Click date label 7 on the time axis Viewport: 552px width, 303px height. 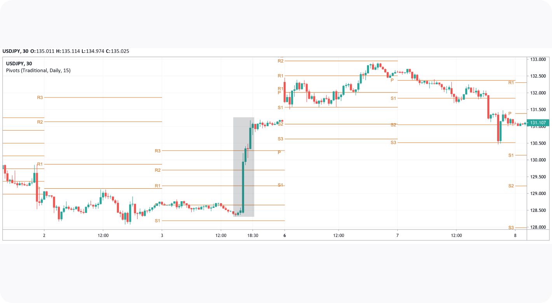397,235
